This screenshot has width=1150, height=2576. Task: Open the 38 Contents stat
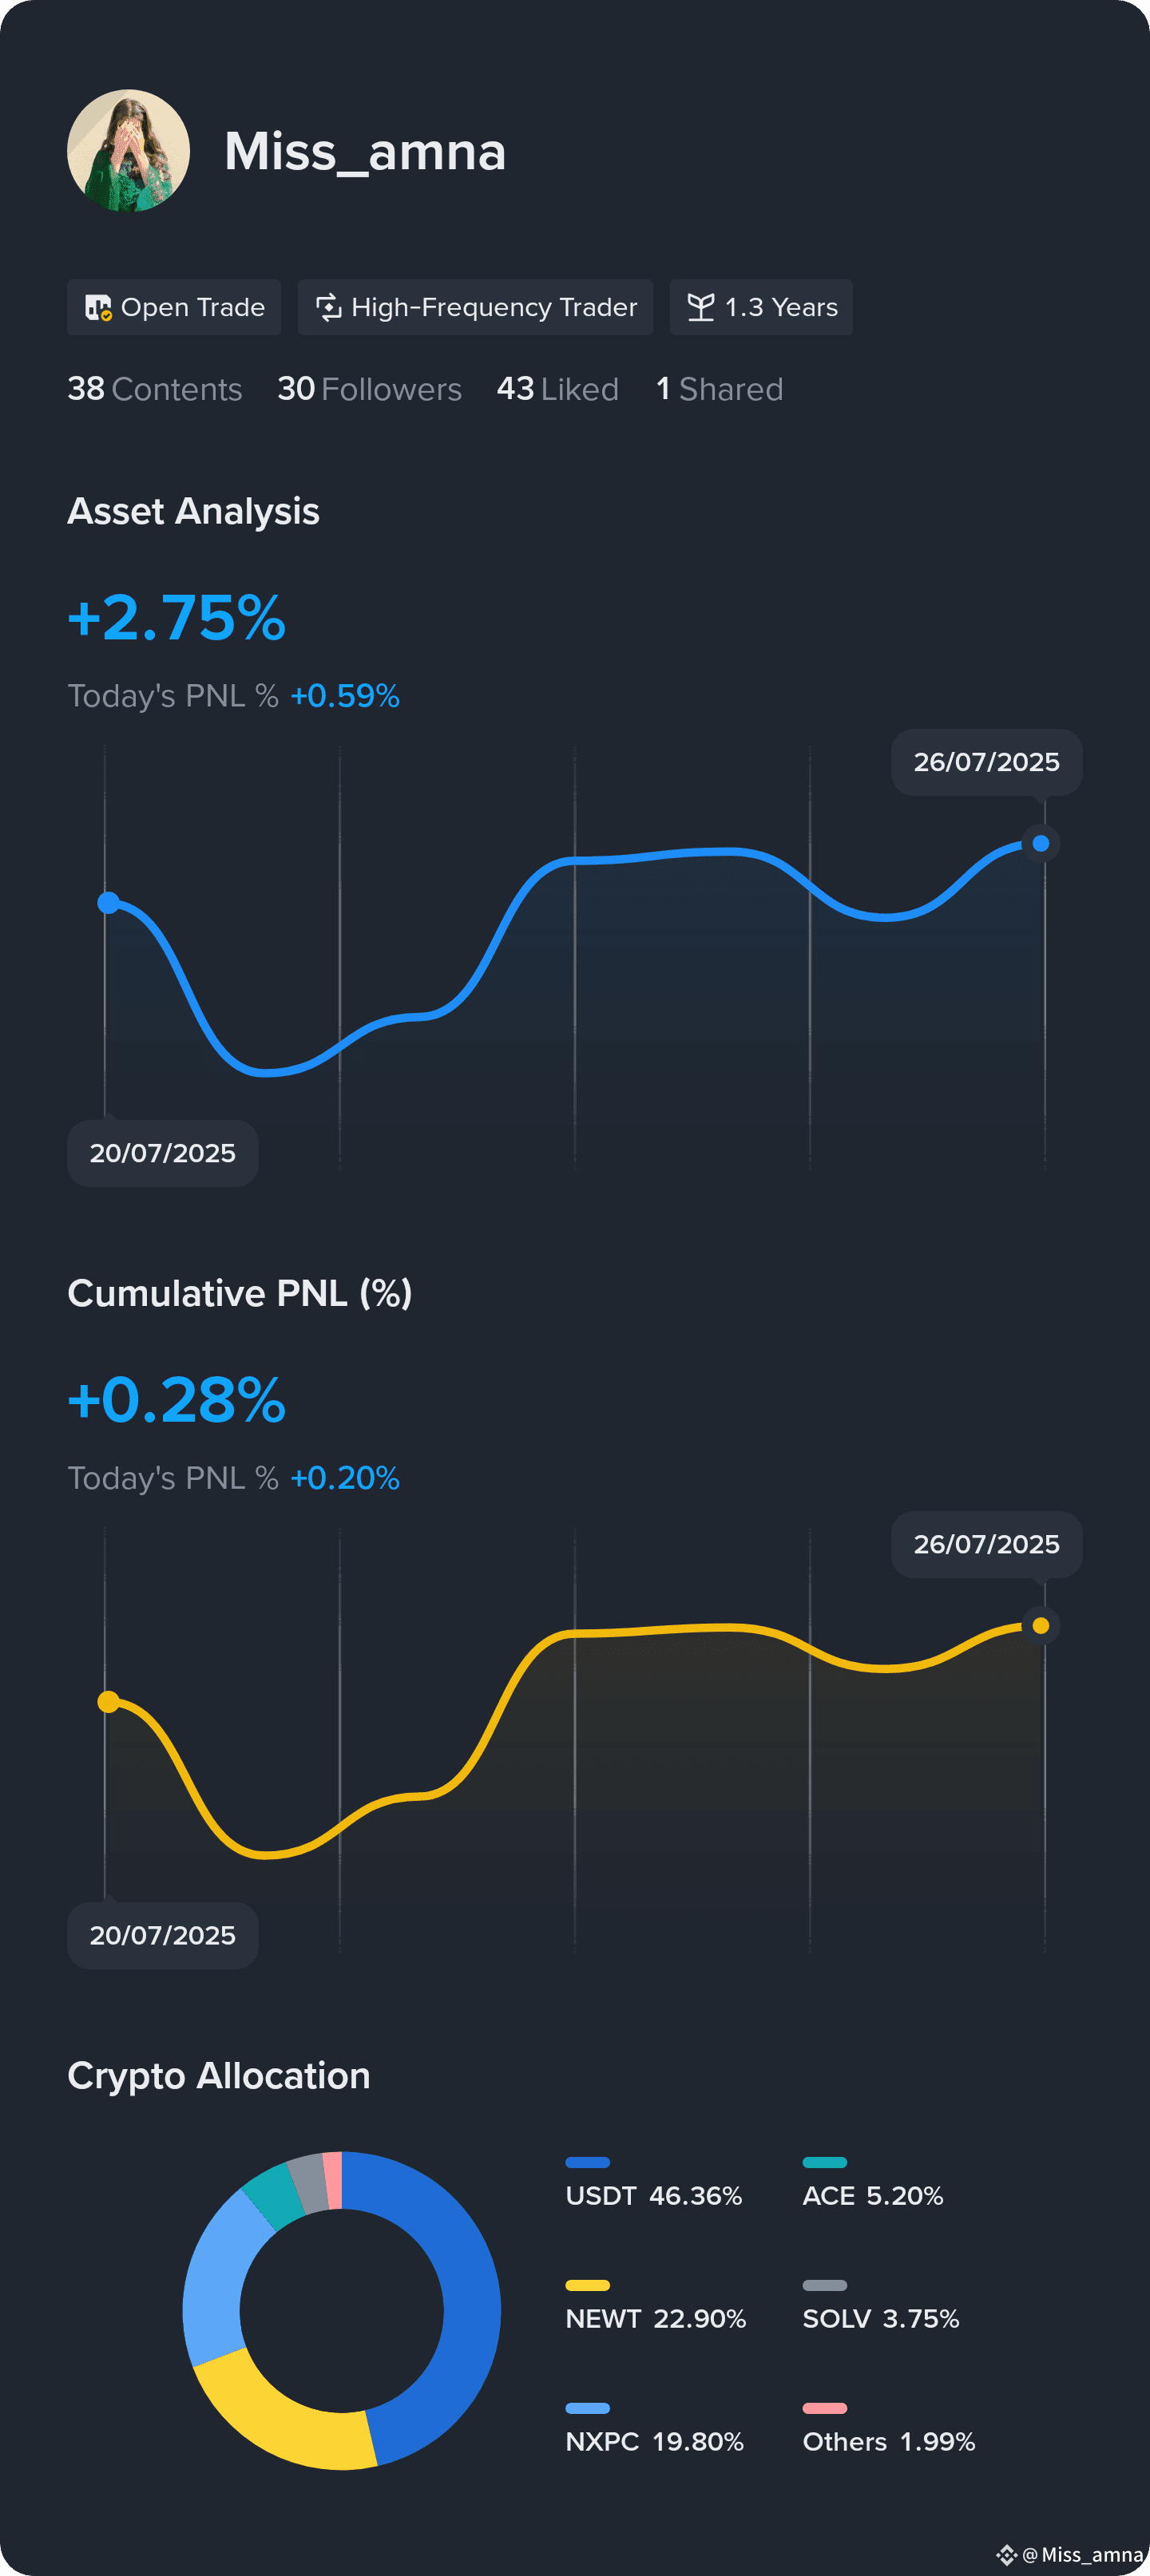(155, 389)
